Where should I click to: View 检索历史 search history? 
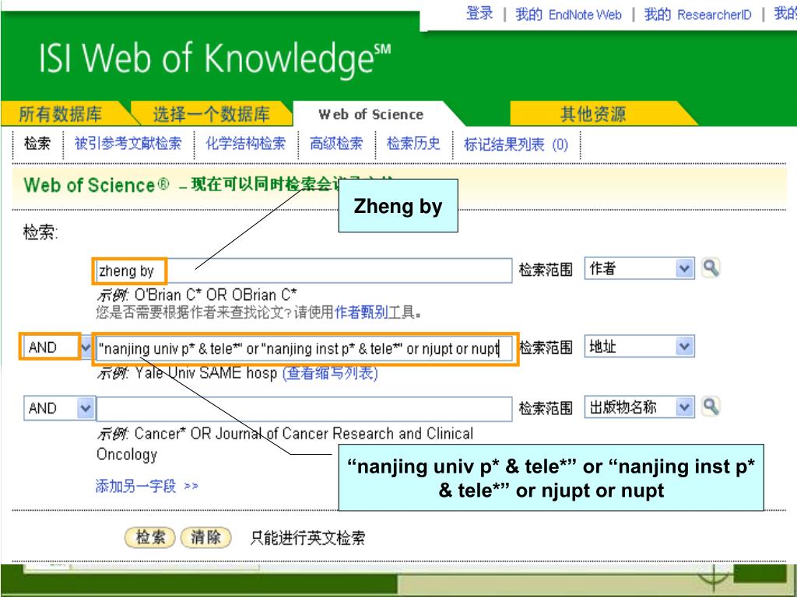(x=413, y=144)
